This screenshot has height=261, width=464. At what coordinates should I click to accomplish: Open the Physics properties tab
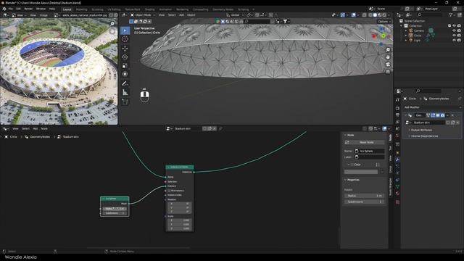pyautogui.click(x=397, y=173)
